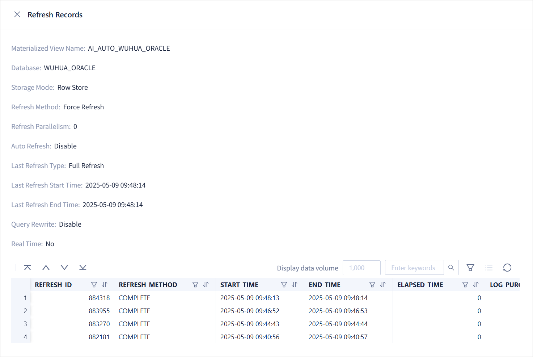
Task: Filter the REFRESH_ID column
Action: (94, 285)
